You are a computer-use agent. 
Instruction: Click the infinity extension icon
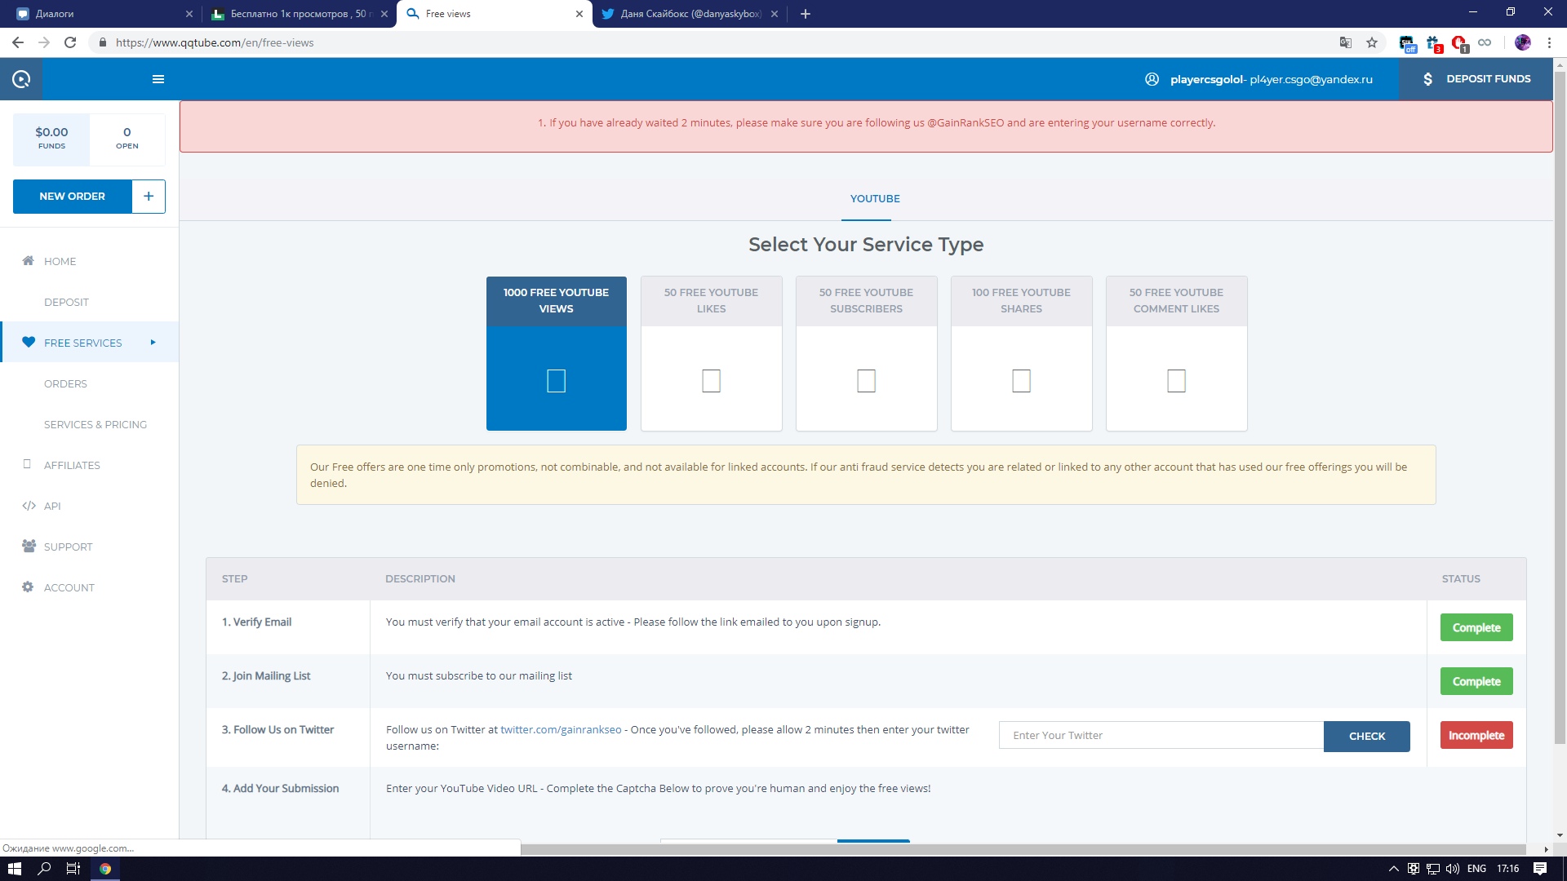coord(1485,42)
